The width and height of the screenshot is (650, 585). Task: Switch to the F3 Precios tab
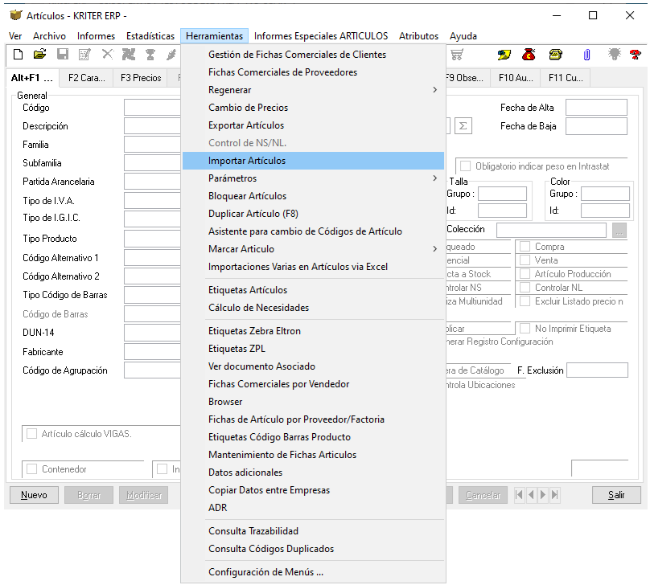point(141,78)
